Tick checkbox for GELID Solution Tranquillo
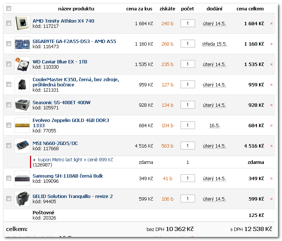 [x=9, y=198]
